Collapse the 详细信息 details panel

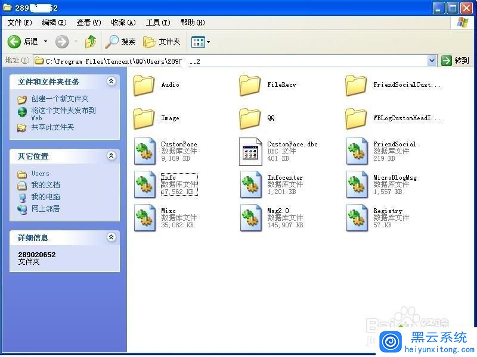coord(111,237)
